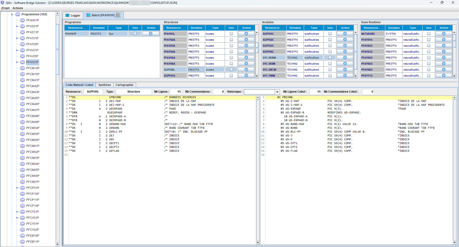
Task: Run the Action for sous routine PFAY11S
Action: [444, 75]
